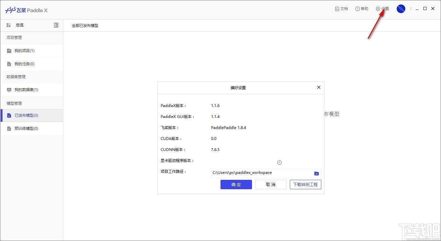
Task: Collapse sidebar with the menu fold icon
Action: (56, 25)
